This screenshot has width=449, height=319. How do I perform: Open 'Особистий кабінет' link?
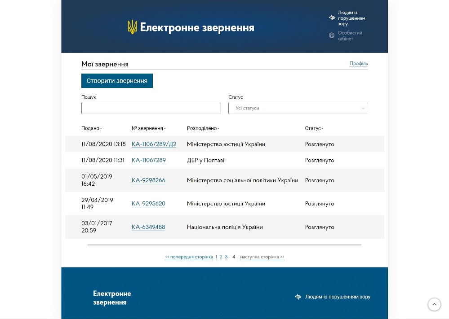(350, 36)
